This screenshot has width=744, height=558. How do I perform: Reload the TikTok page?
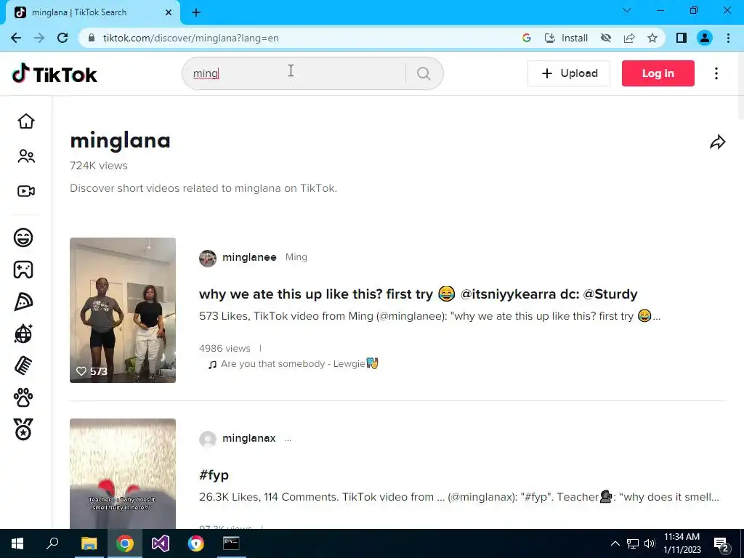(x=62, y=38)
